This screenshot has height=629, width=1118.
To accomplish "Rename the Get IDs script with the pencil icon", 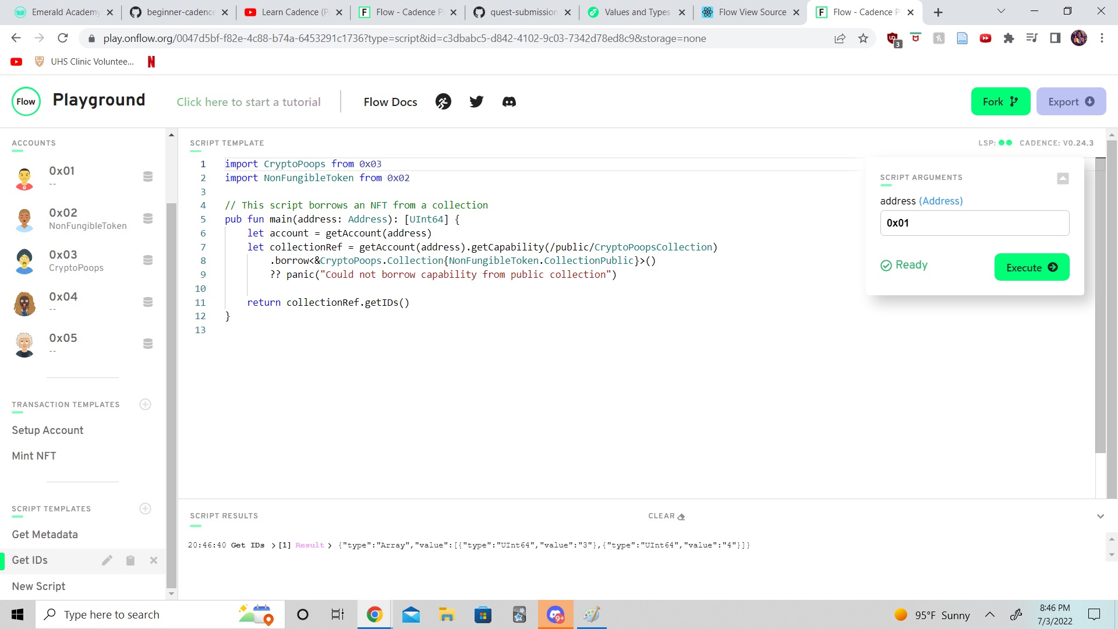I will (x=107, y=560).
